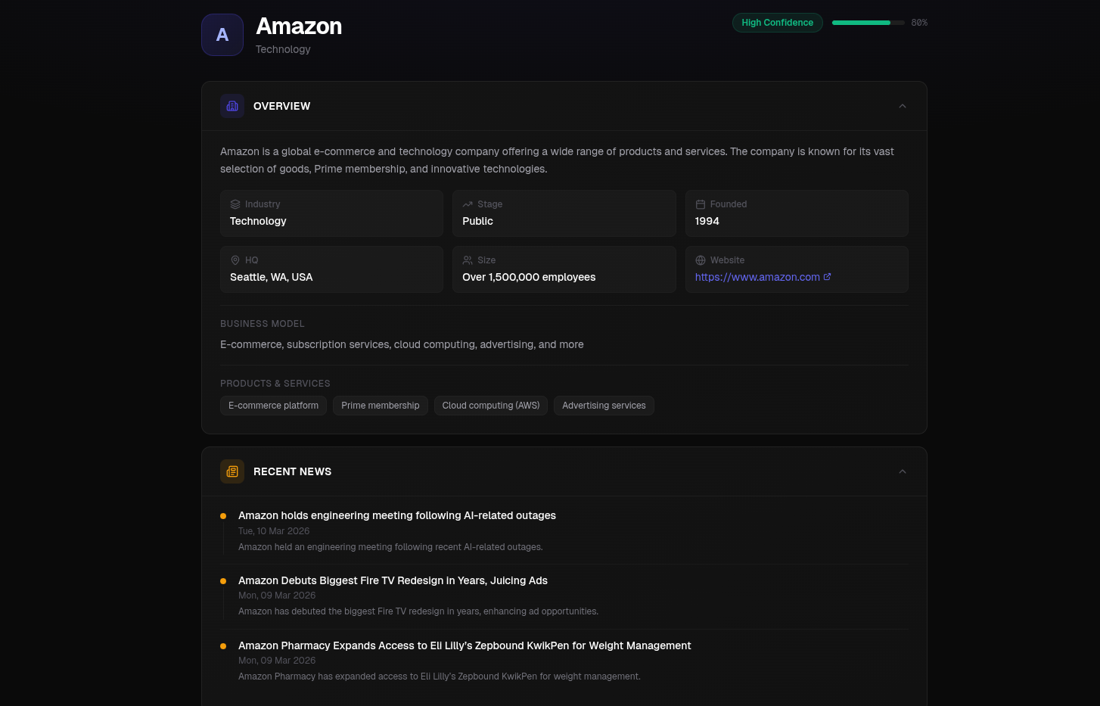Click the globe icon next to Website
Viewport: 1100px width, 706px height.
[x=701, y=260]
